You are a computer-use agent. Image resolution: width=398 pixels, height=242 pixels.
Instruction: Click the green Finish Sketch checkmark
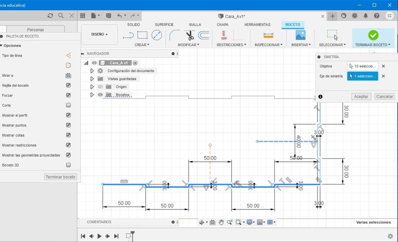[x=373, y=35]
